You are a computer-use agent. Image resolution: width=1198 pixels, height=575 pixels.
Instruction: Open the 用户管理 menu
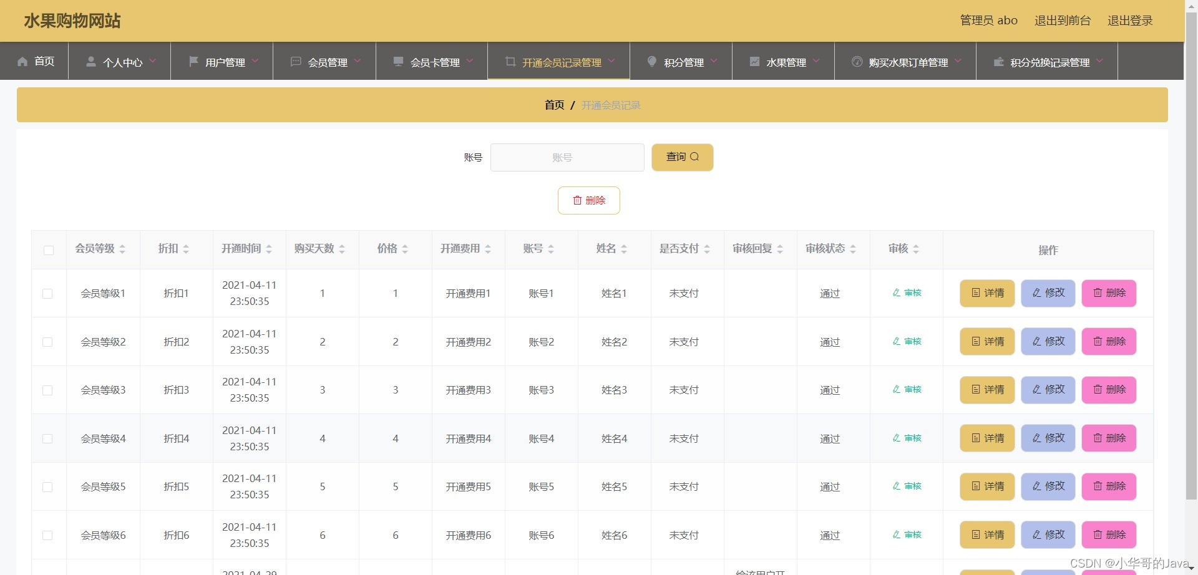click(222, 61)
